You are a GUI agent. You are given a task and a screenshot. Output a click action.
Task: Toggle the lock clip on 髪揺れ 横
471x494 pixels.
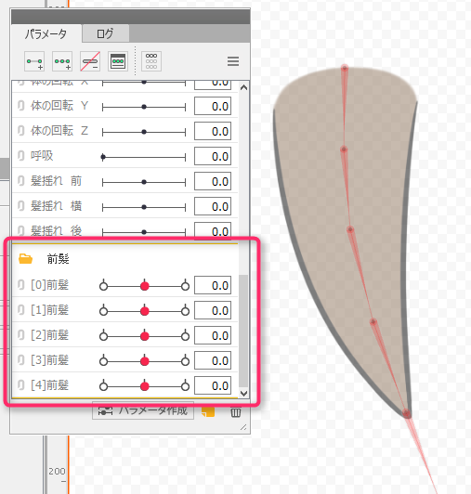point(20,206)
